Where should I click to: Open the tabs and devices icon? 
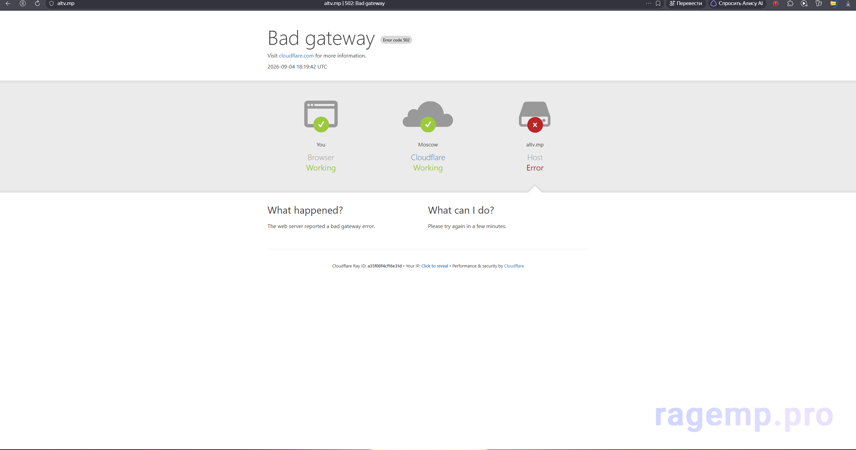point(819,3)
